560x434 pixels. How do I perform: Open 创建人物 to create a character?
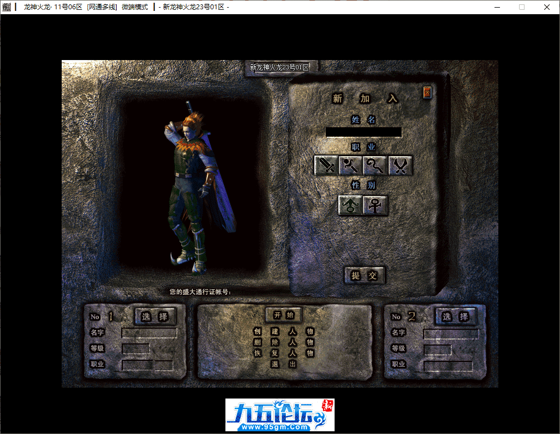point(284,331)
